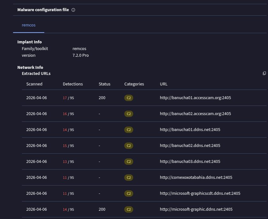This screenshot has width=268, height=219.
Task: Select URL http://banucha02.accesscam.org:2405
Action: coord(195,114)
